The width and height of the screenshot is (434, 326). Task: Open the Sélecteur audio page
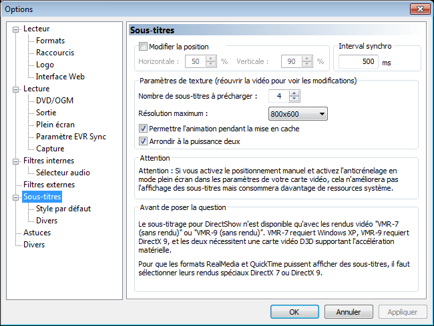tap(63, 173)
